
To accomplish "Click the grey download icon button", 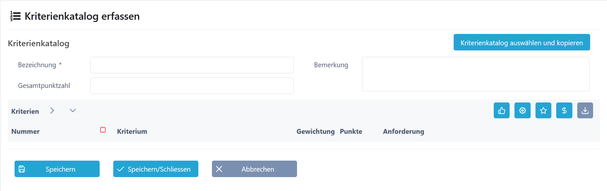I will (x=585, y=111).
